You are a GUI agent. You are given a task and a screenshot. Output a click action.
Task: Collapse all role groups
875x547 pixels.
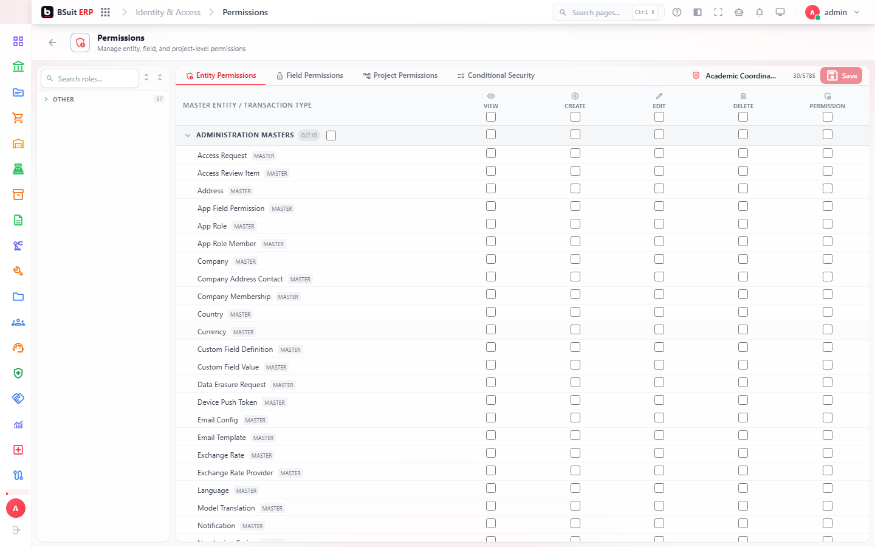[160, 78]
